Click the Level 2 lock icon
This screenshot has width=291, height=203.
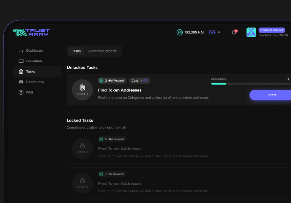[x=83, y=146]
